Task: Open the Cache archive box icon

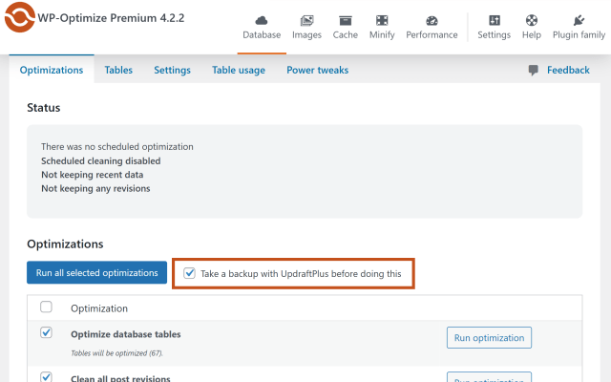Action: [x=346, y=20]
